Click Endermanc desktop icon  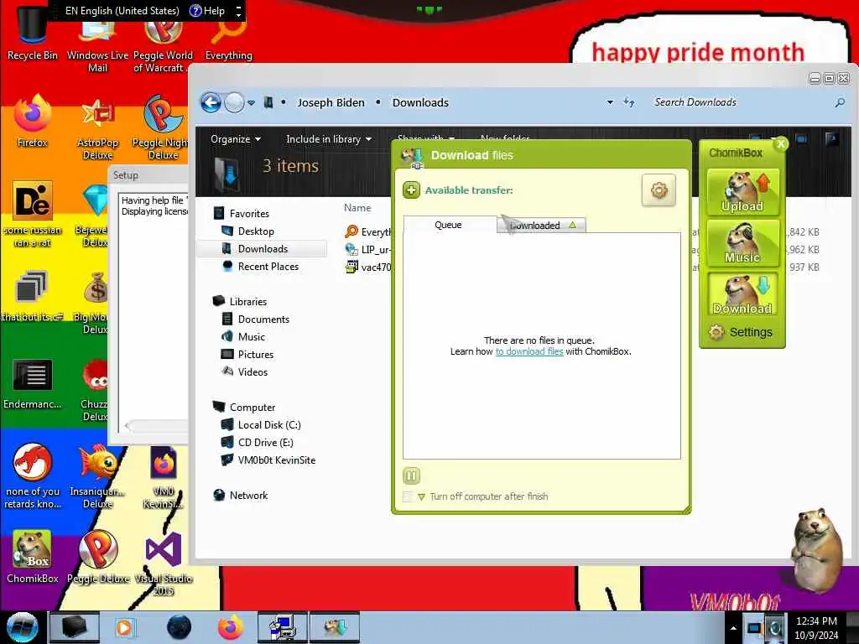click(33, 383)
